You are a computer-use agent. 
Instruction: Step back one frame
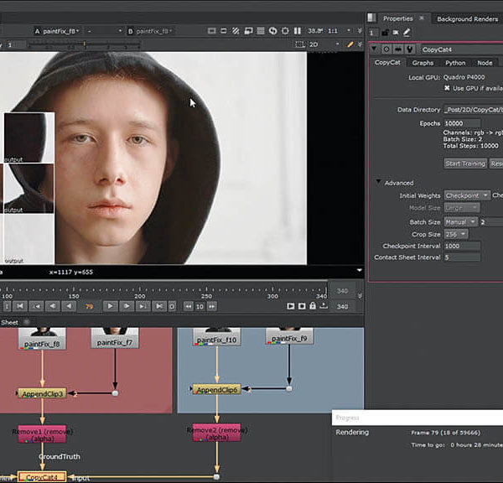(x=52, y=306)
